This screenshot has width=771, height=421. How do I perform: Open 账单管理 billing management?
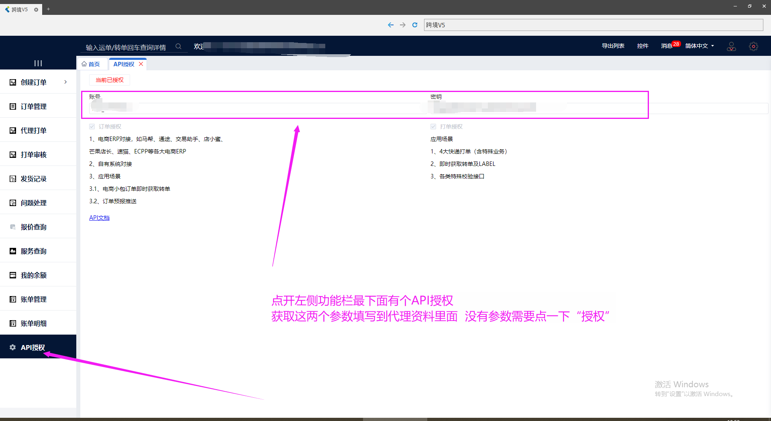(34, 299)
